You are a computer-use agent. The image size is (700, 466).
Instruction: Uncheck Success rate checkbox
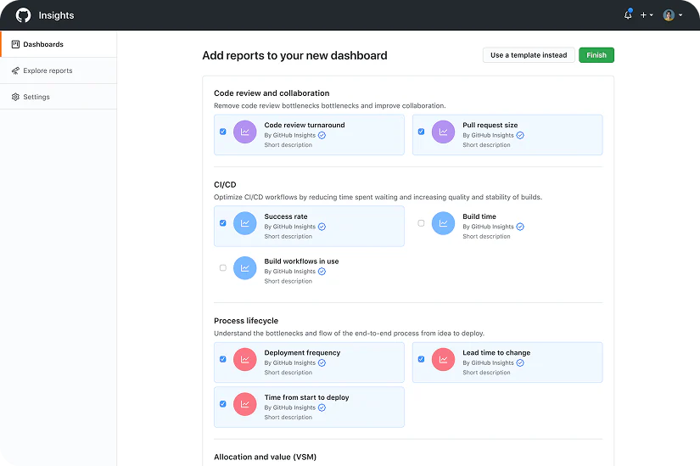pyautogui.click(x=223, y=223)
